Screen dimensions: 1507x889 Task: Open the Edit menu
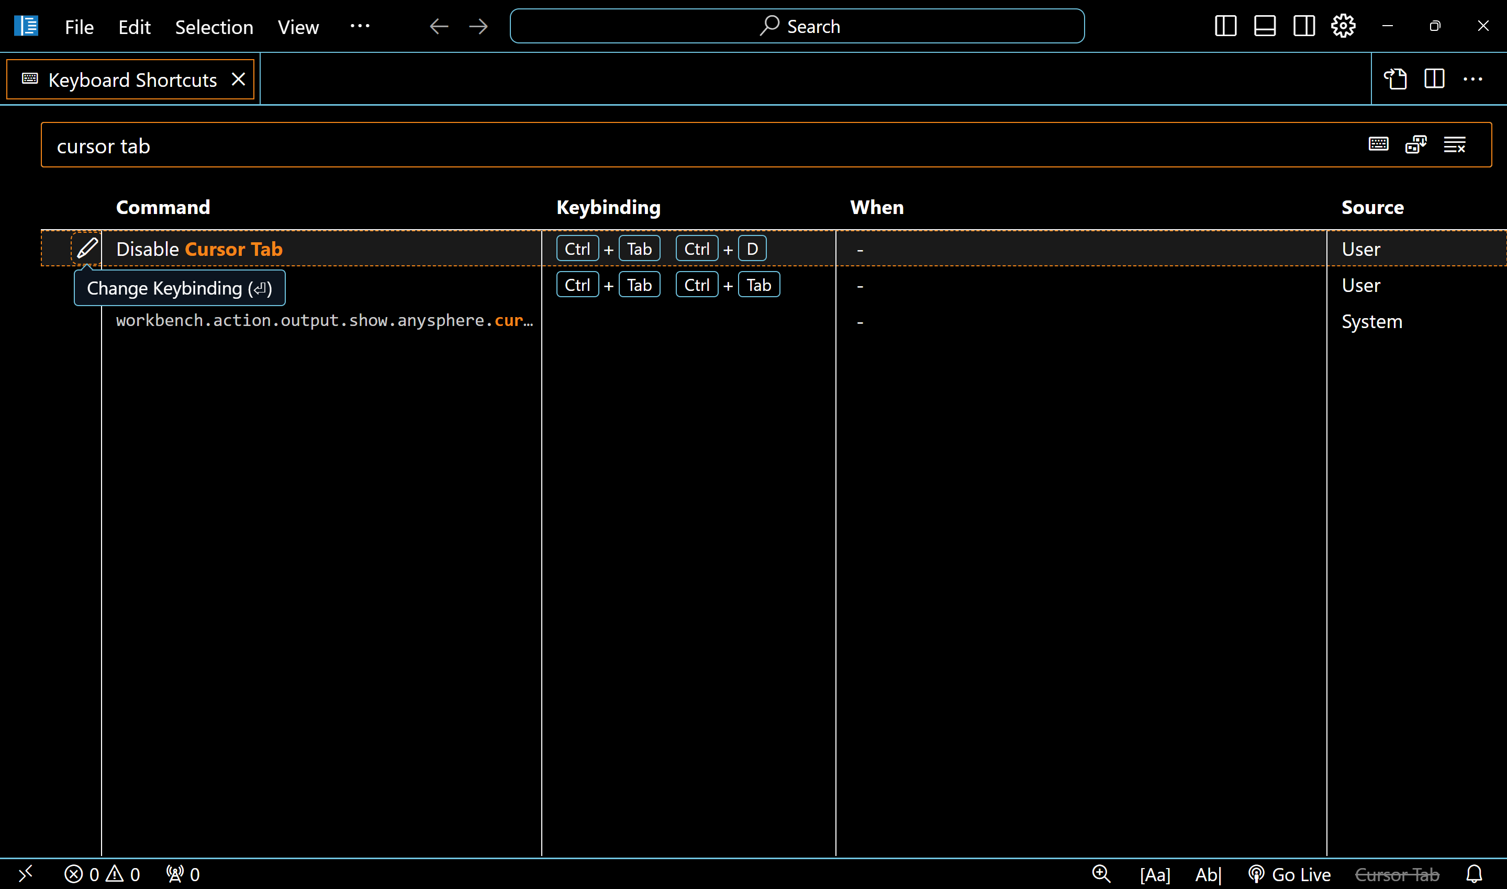134,27
